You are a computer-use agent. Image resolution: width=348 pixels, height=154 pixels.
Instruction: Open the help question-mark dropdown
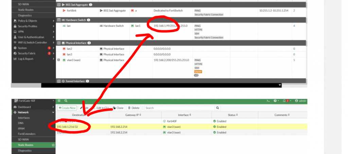(276, 101)
